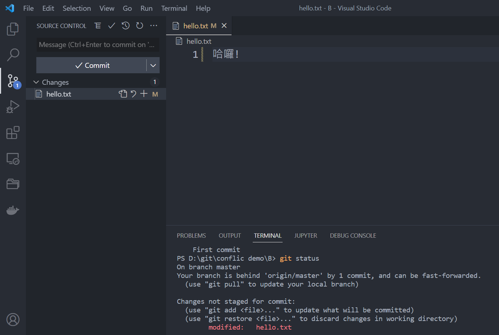Open the Go menu
The height and width of the screenshot is (335, 499).
pos(127,8)
